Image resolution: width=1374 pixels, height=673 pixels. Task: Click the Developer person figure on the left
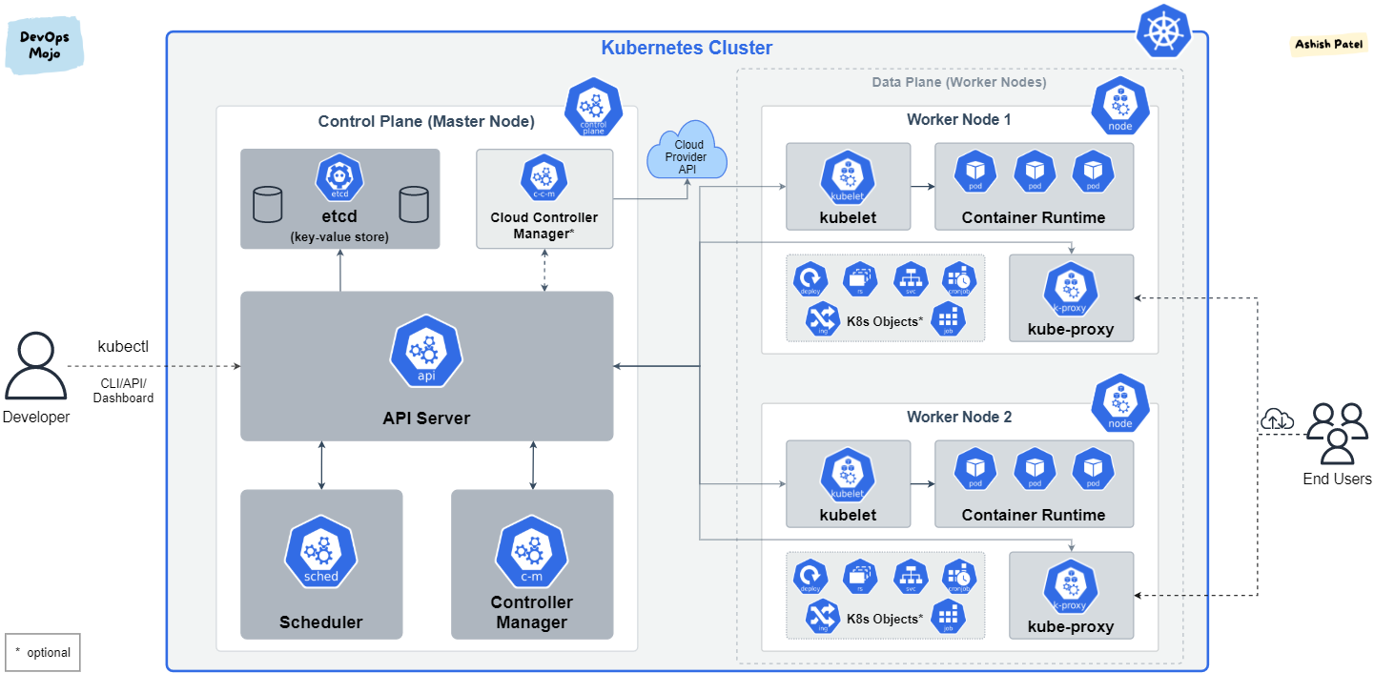[35, 367]
